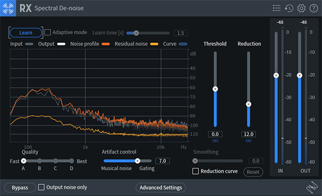
Task: Enable the Adaptive mode checkbox
Action: click(x=47, y=32)
